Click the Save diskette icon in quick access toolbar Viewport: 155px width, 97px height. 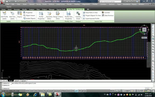tap(13, 2)
